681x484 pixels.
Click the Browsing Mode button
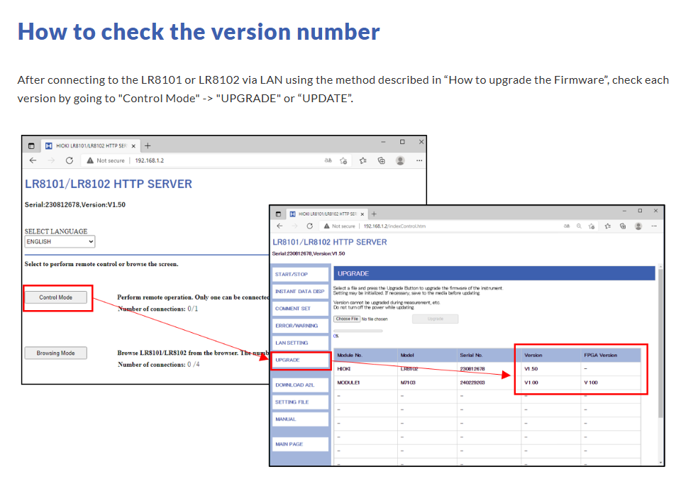[55, 353]
